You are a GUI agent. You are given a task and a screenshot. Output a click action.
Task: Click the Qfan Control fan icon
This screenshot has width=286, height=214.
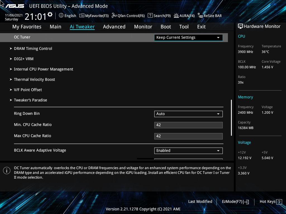[x=114, y=16]
